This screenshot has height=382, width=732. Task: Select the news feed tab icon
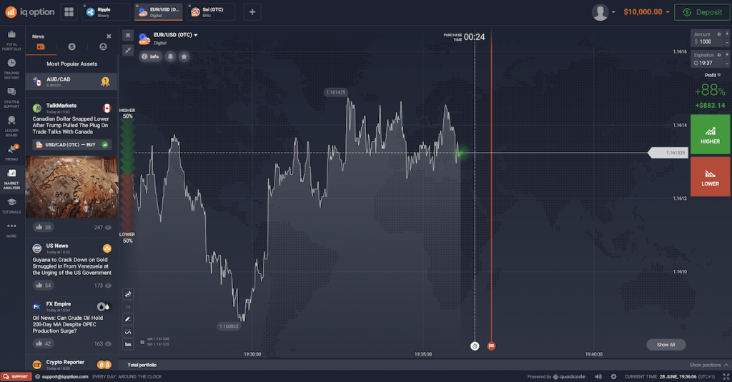(41, 46)
